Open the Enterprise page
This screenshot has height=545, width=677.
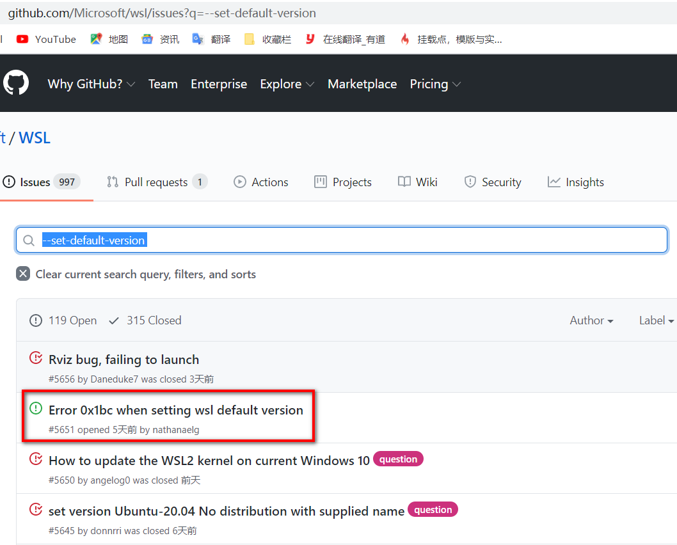click(x=219, y=84)
